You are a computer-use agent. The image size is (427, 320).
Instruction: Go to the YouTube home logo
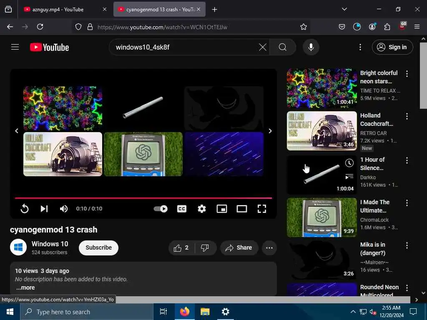click(x=49, y=47)
